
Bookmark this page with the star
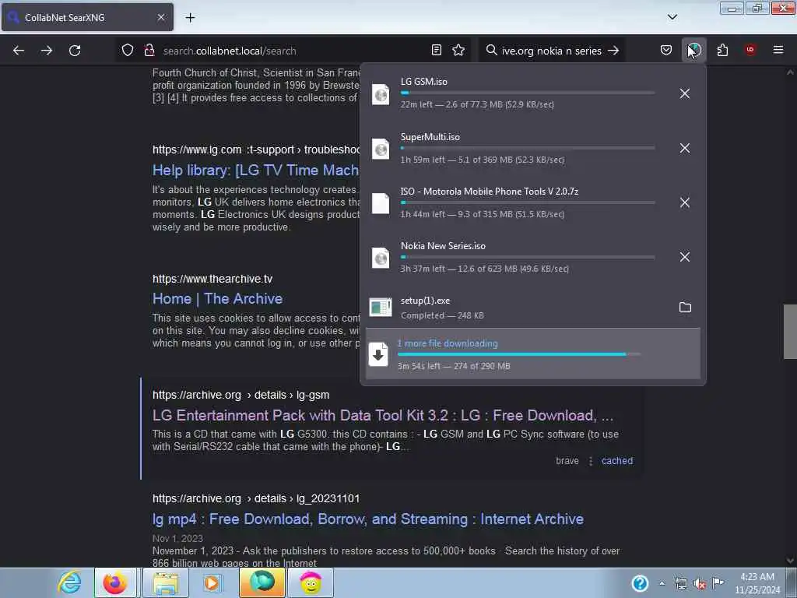(458, 50)
